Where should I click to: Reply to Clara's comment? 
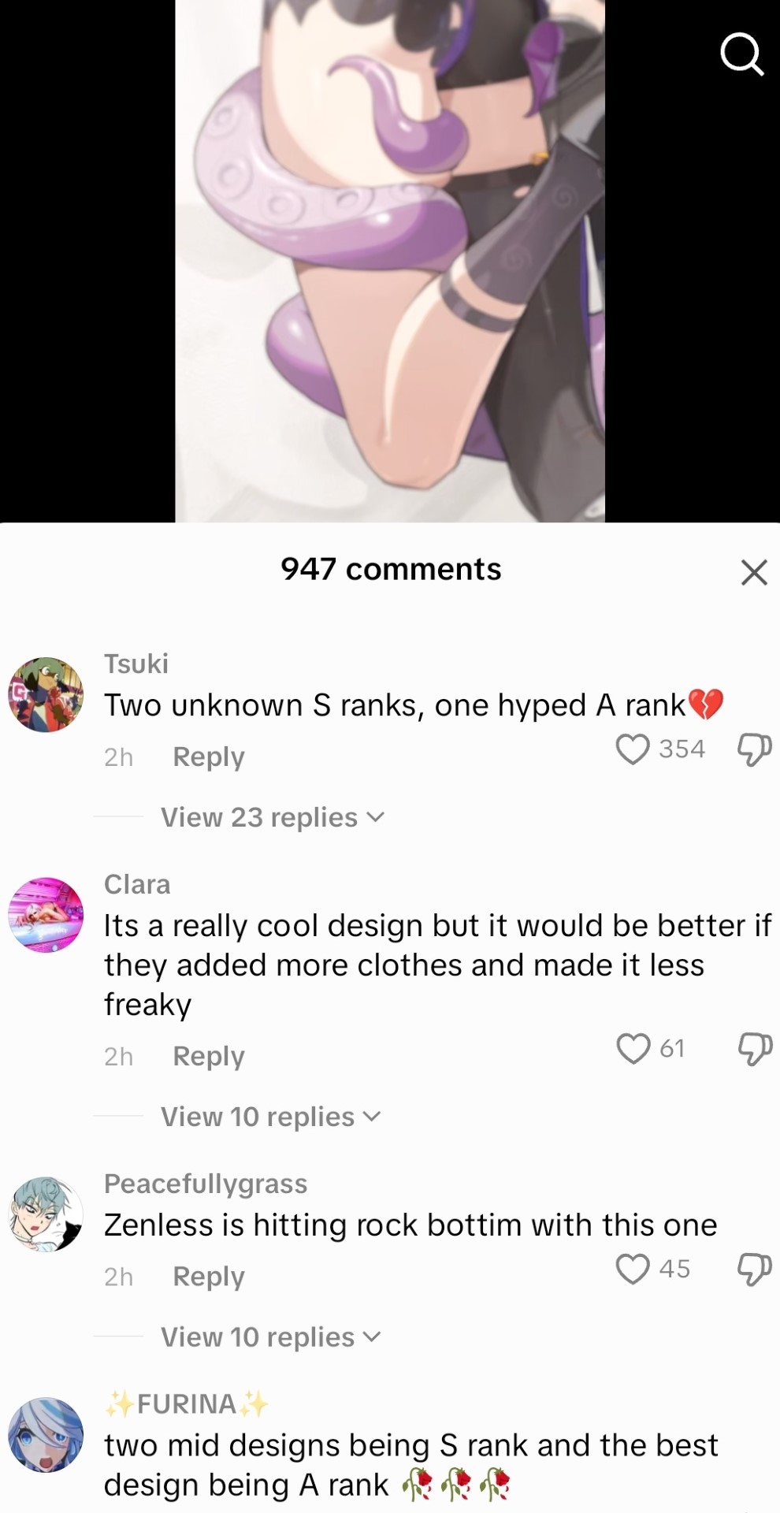pos(209,1056)
